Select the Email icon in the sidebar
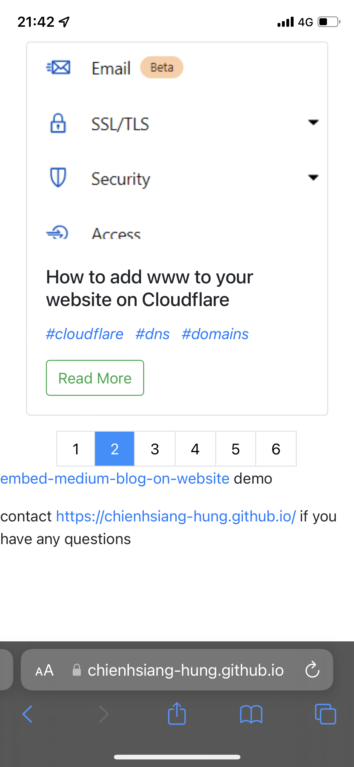The image size is (354, 767). pyautogui.click(x=58, y=67)
